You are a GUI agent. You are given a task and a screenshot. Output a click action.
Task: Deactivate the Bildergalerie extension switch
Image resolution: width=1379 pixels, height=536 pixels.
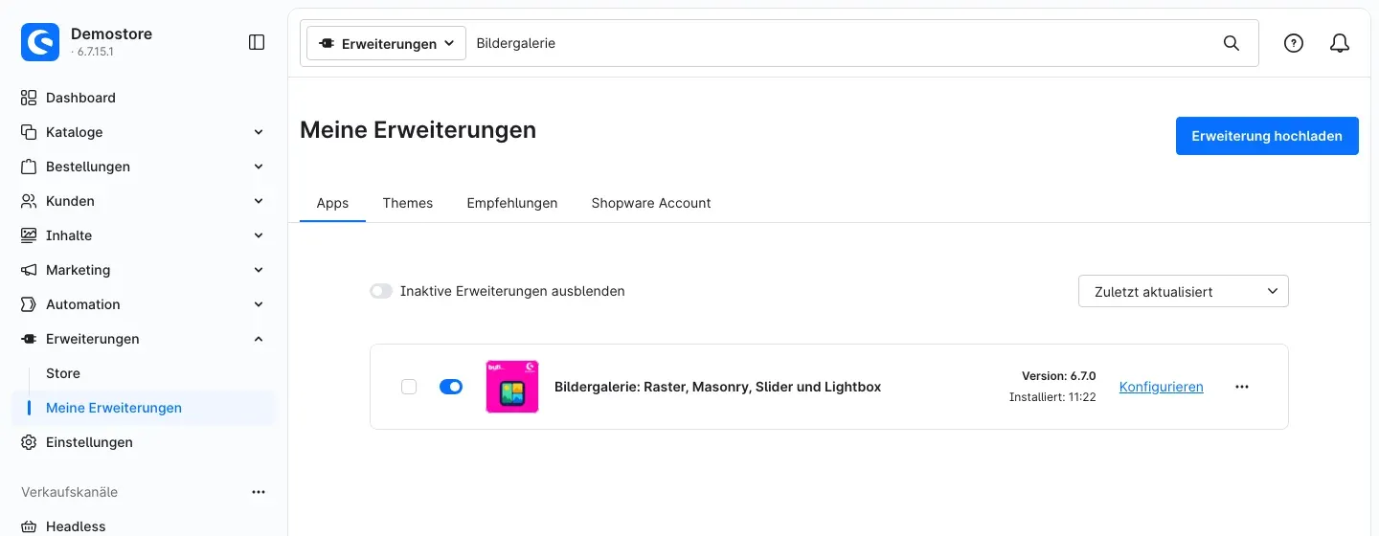coord(451,387)
